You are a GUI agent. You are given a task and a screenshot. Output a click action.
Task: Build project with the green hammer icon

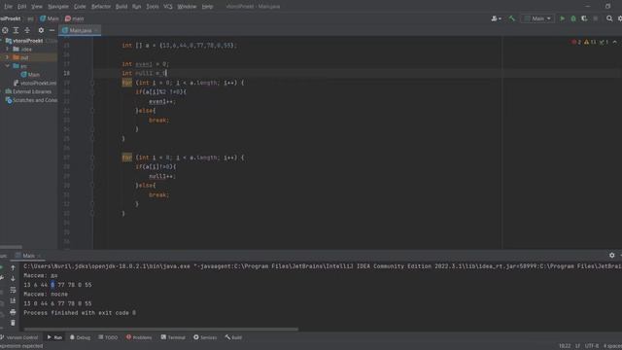click(512, 18)
